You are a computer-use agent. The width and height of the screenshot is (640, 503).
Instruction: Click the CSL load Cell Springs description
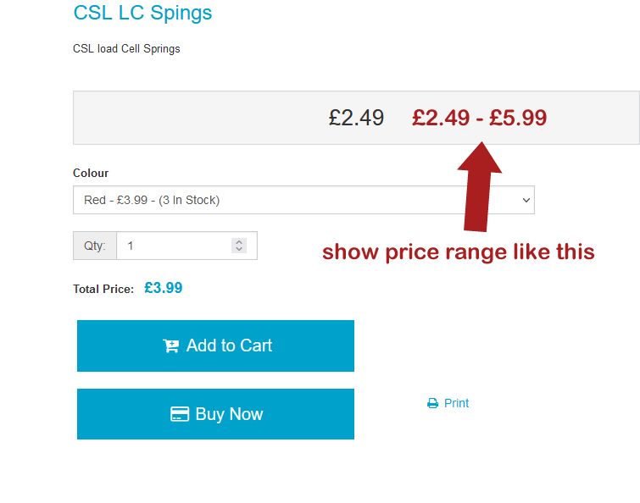click(126, 49)
